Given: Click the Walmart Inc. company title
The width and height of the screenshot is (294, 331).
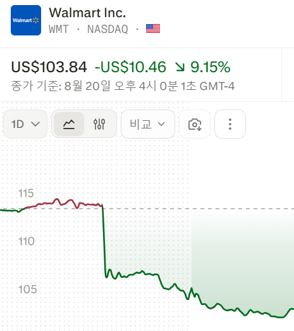Looking at the screenshot, I should coord(87,13).
